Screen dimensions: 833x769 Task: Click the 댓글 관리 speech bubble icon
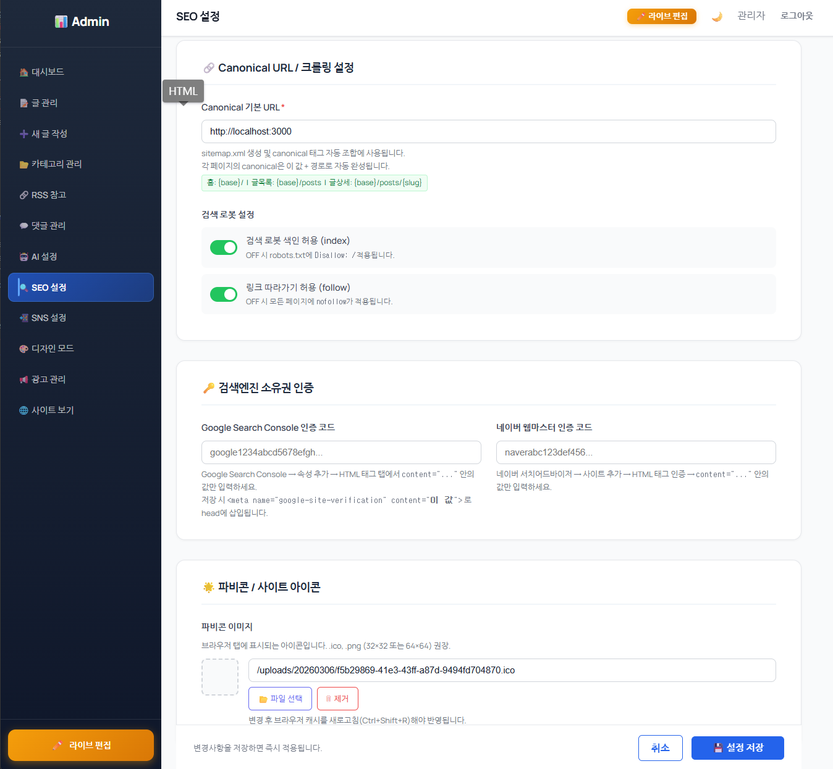click(x=23, y=226)
